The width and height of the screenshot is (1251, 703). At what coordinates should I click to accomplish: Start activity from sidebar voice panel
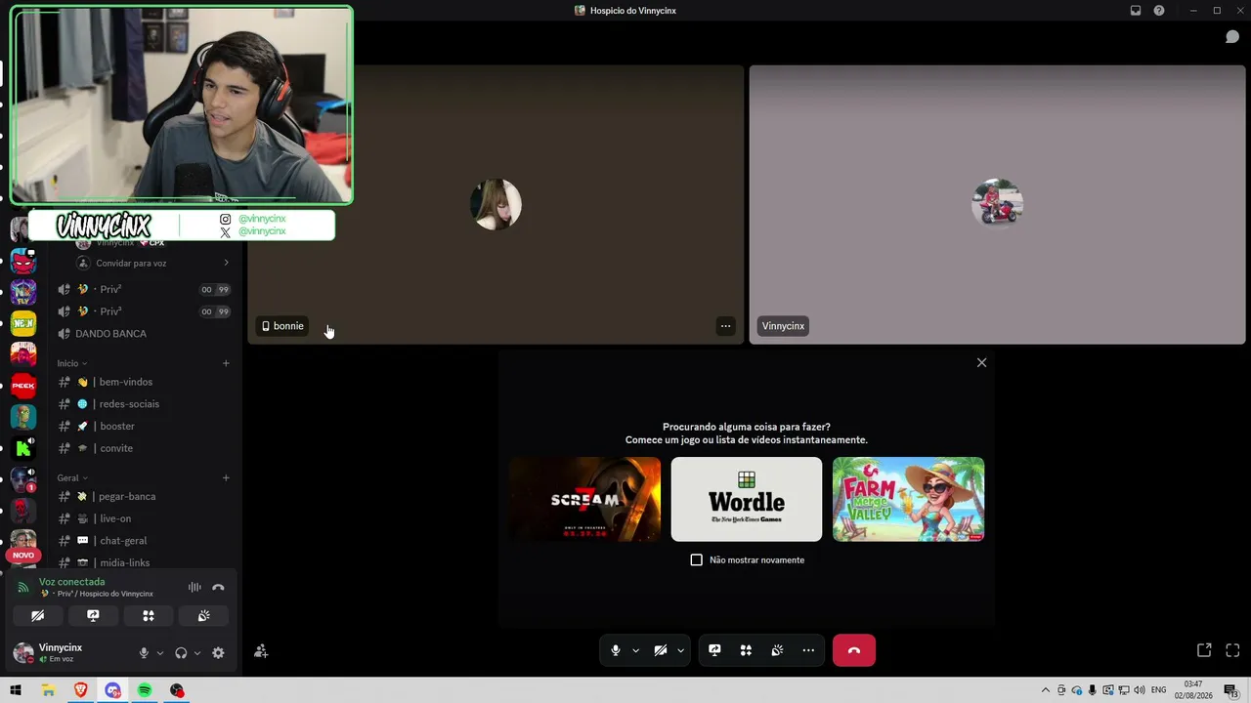pyautogui.click(x=149, y=616)
